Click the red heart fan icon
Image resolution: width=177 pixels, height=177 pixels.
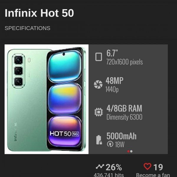(x=147, y=166)
